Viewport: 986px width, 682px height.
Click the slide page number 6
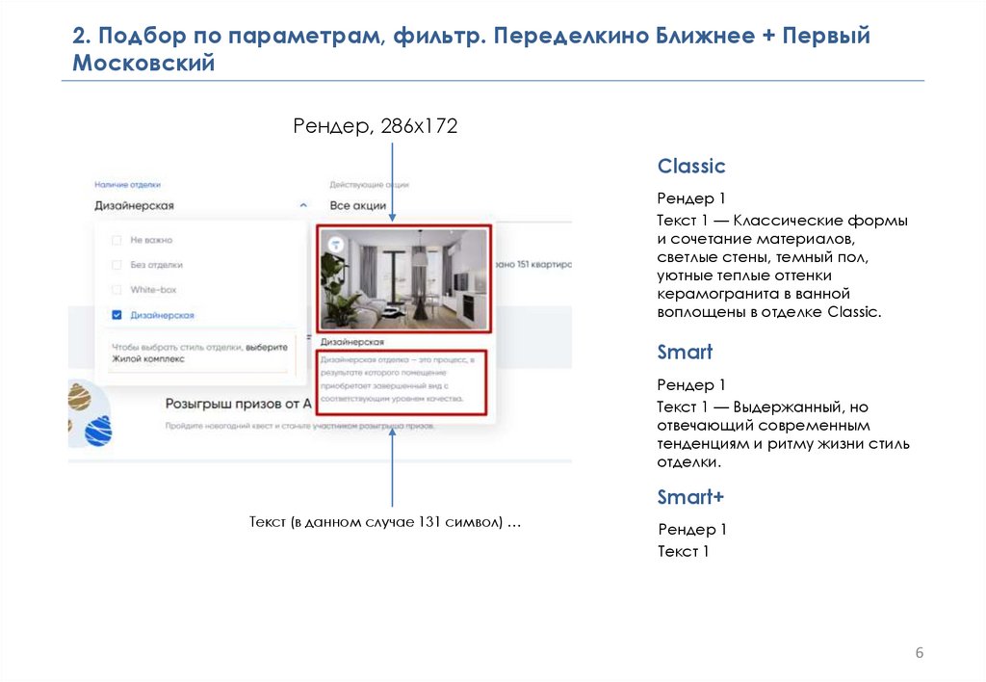[919, 654]
